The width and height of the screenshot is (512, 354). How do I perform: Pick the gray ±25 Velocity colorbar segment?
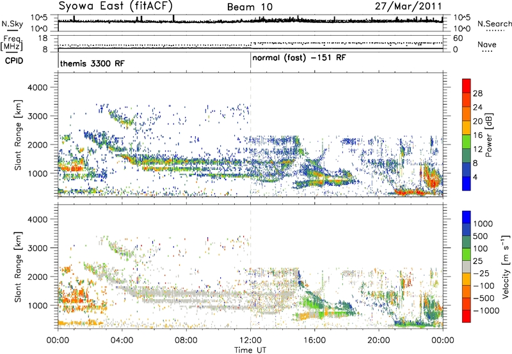click(467, 267)
